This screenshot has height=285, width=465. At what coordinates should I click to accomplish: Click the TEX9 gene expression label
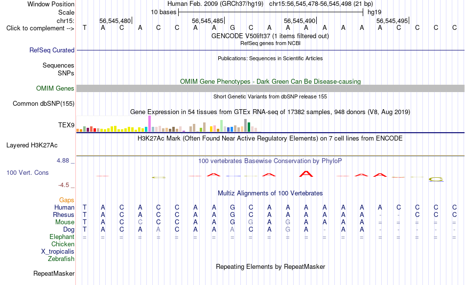click(x=66, y=125)
